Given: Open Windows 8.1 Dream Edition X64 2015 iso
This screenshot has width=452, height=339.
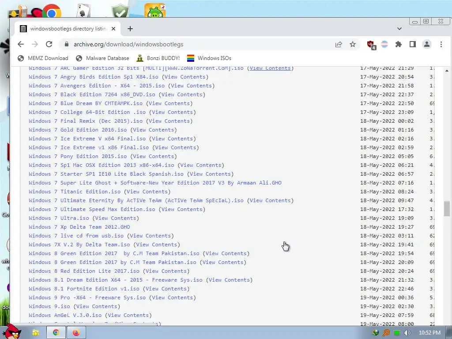Looking at the screenshot, I should (x=116, y=280).
